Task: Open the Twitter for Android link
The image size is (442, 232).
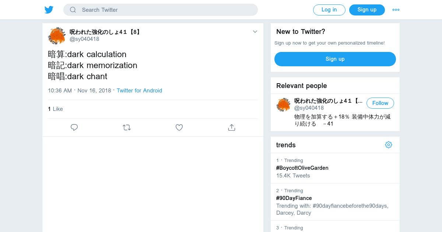Action: (x=139, y=91)
